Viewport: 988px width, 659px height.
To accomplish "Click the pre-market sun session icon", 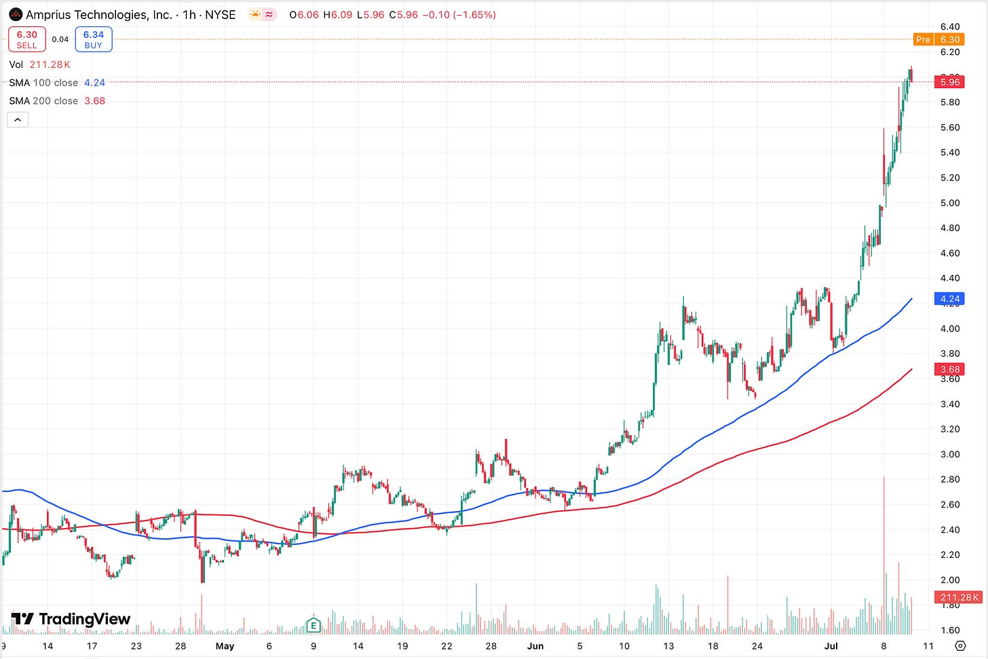I will (255, 14).
